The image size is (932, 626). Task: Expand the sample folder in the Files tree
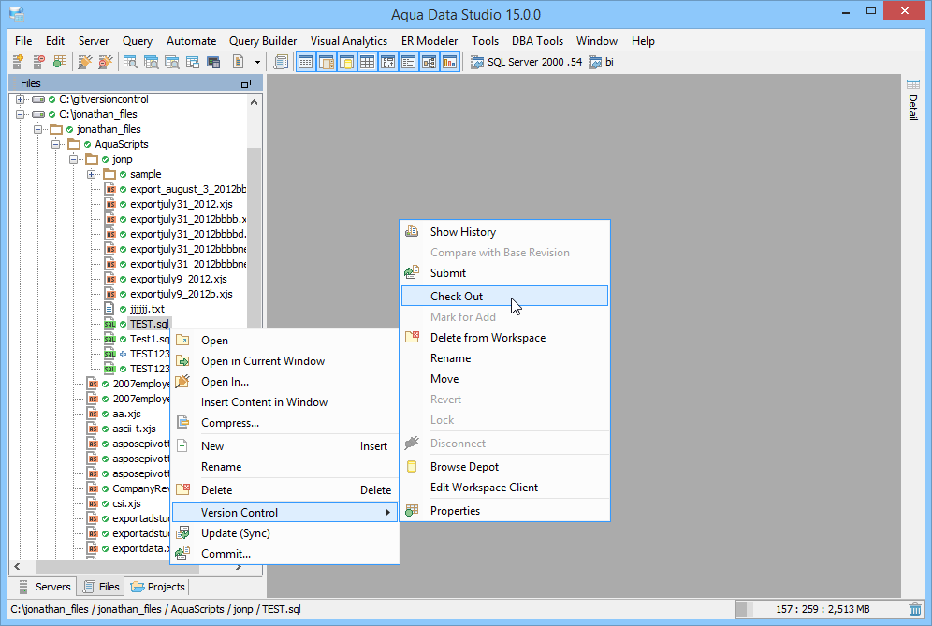tap(91, 173)
